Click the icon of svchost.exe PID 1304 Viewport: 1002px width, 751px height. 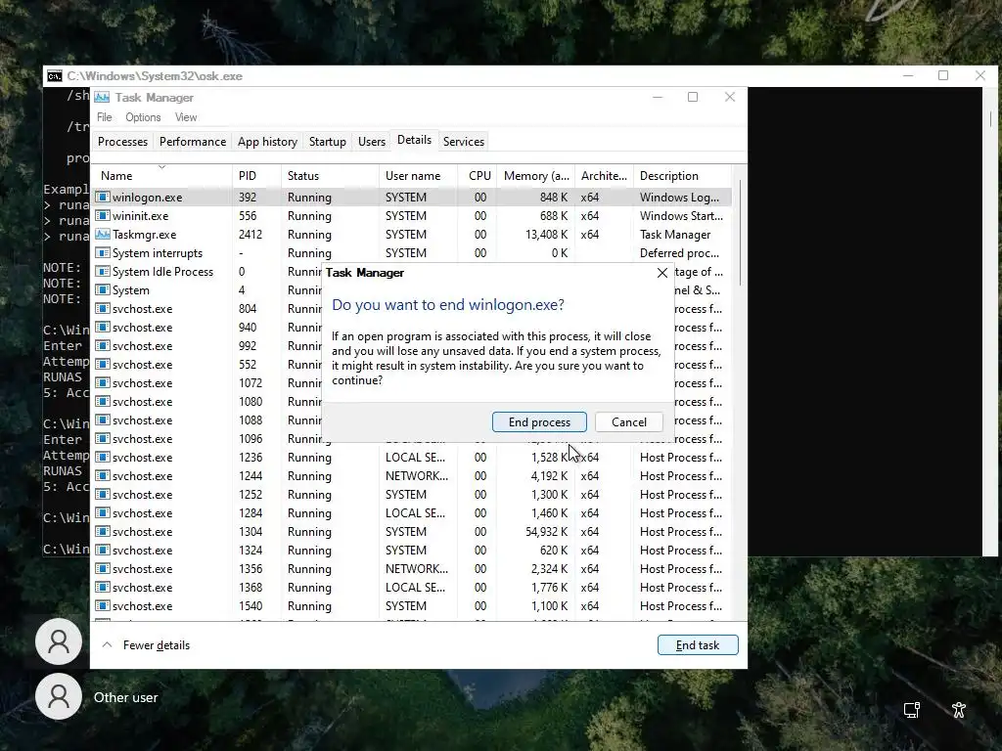[x=102, y=531]
